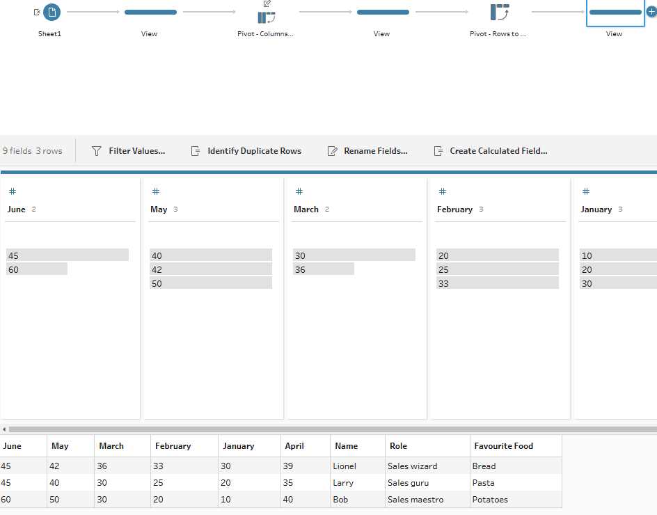This screenshot has width=657, height=515.
Task: Open Rename Fields option
Action: [367, 151]
